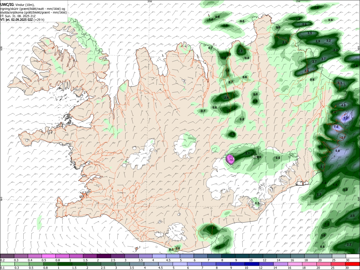Click the magenta snowfall patch on the glacier
The width and height of the screenshot is (360, 270).
(230, 159)
